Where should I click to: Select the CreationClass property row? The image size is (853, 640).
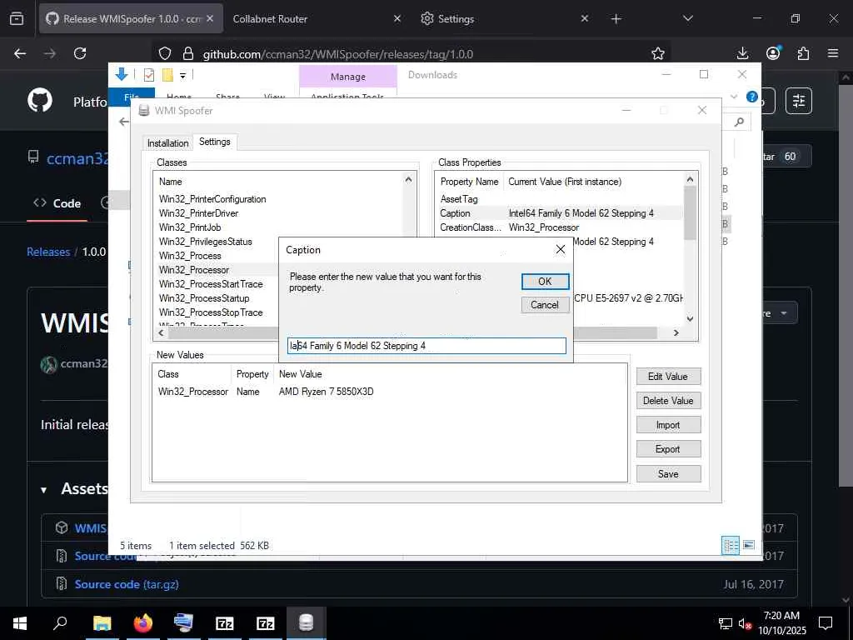559,227
